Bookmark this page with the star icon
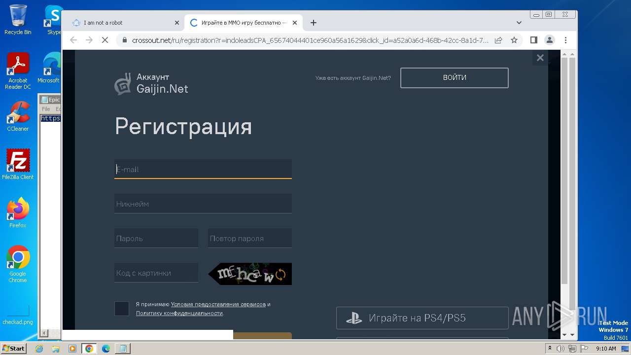This screenshot has height=355, width=631. [514, 40]
